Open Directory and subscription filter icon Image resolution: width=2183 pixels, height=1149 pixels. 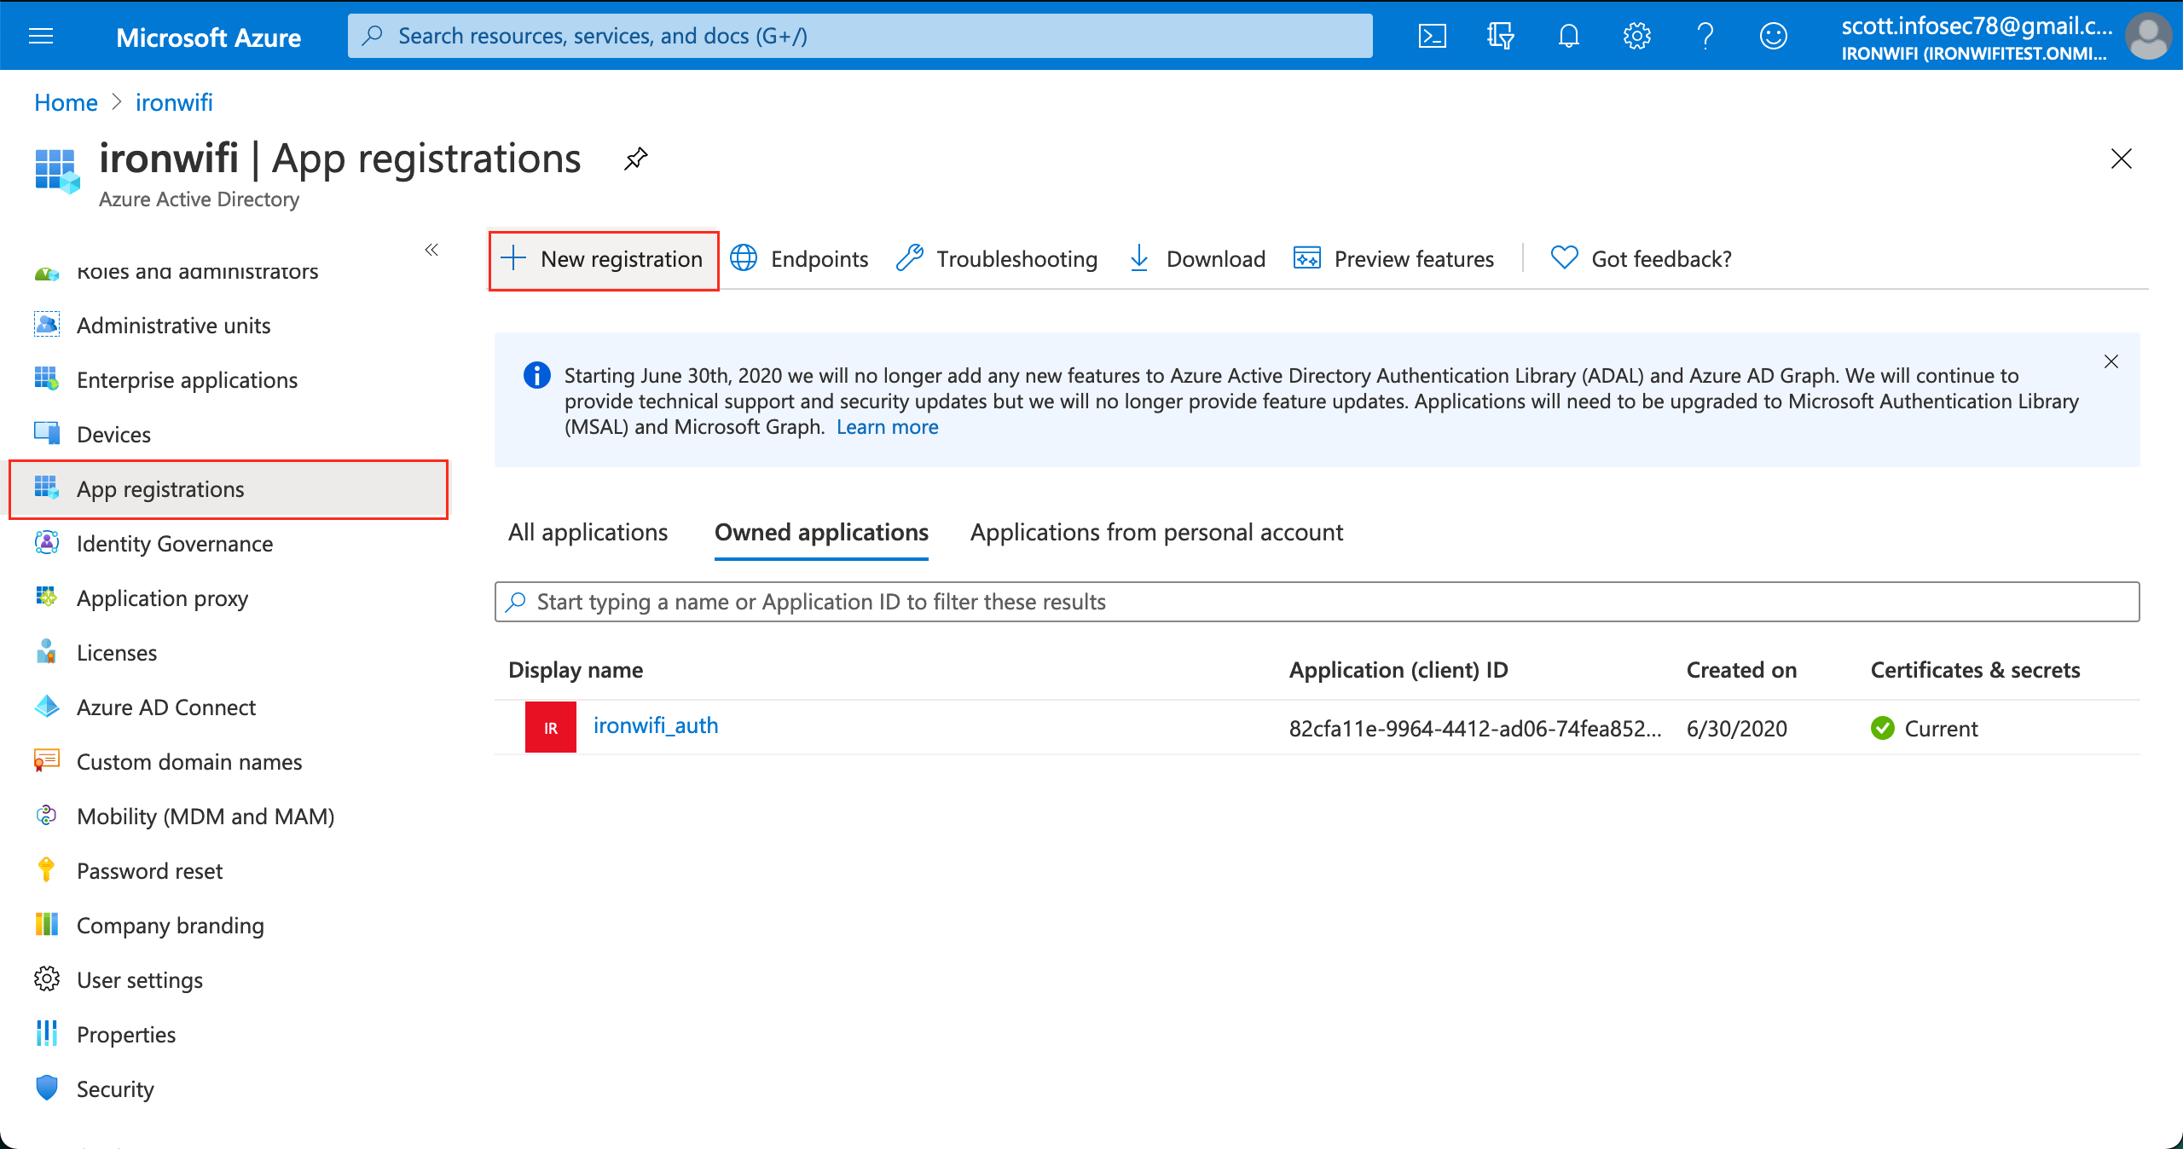pyautogui.click(x=1500, y=36)
